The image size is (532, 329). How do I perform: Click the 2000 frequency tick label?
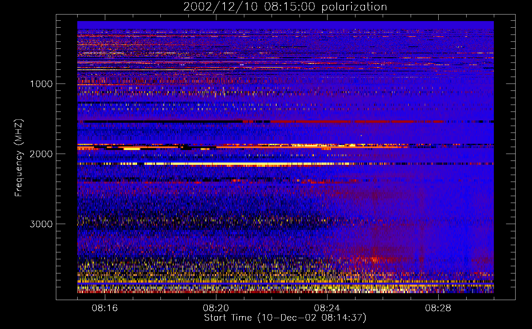pyautogui.click(x=41, y=154)
